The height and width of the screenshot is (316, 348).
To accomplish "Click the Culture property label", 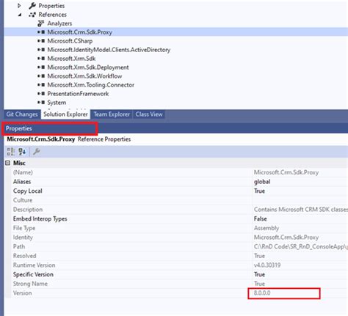I will pyautogui.click(x=23, y=200).
